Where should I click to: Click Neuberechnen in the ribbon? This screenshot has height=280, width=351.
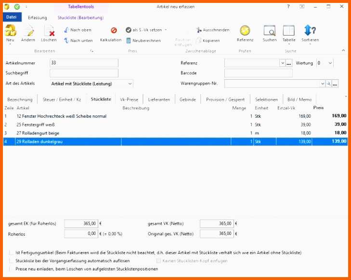(143, 41)
